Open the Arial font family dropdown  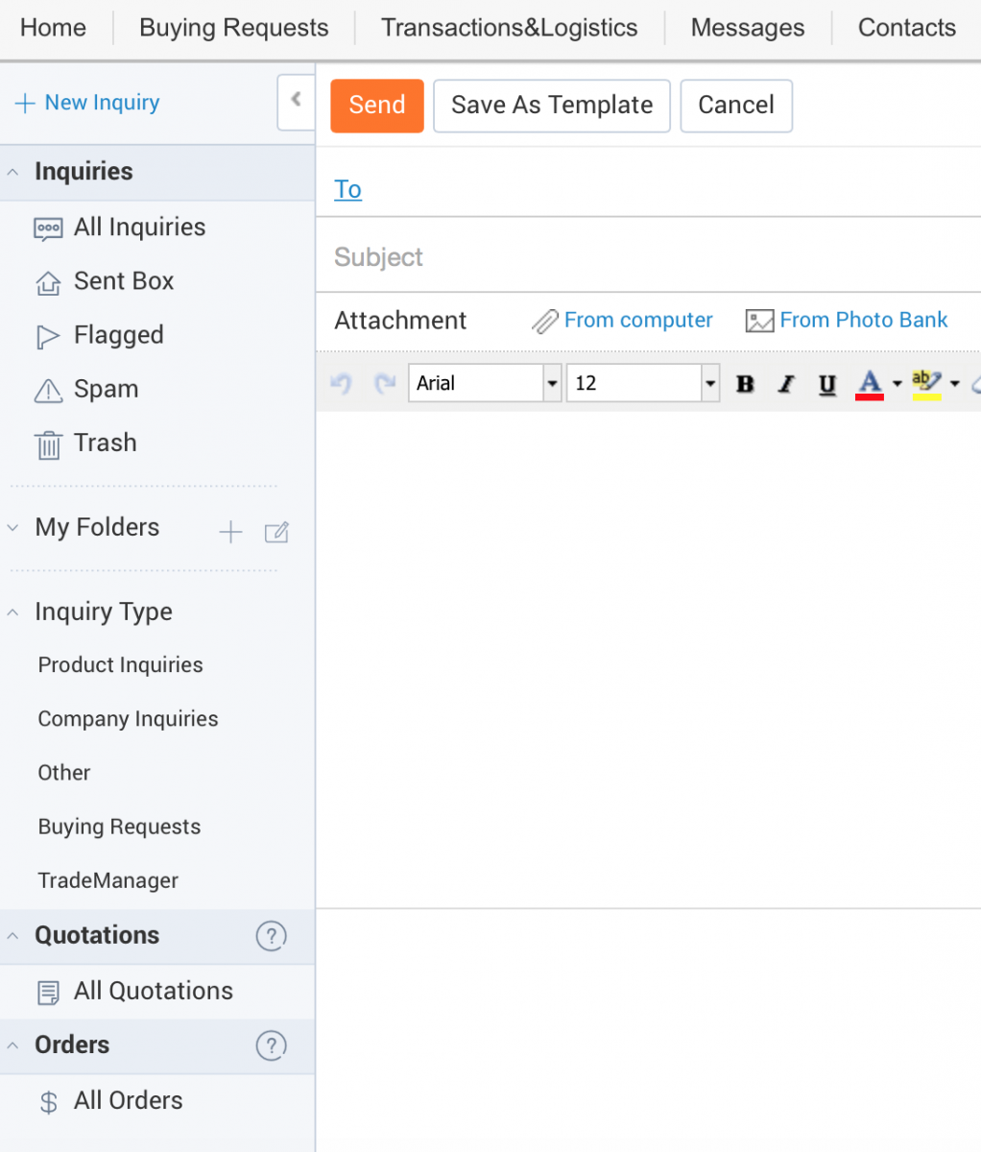pyautogui.click(x=552, y=384)
